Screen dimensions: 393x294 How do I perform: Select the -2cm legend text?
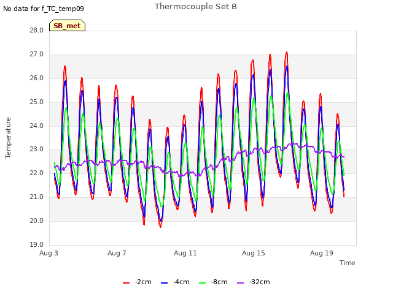coord(143,282)
